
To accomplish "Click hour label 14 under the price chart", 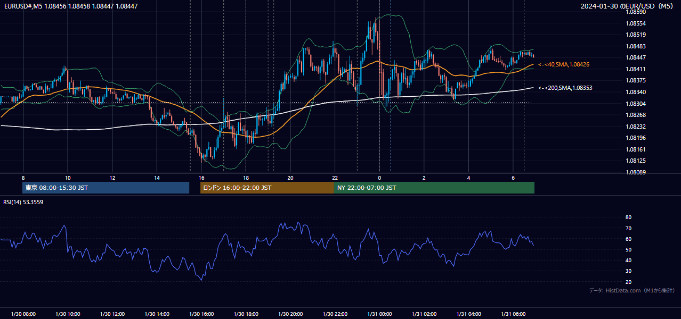I will 157,178.
